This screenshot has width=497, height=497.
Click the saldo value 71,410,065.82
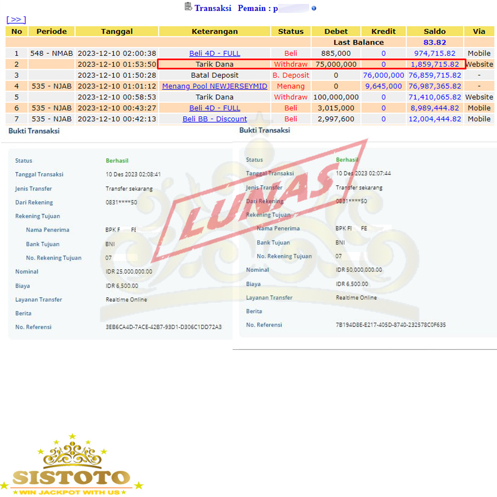click(434, 97)
